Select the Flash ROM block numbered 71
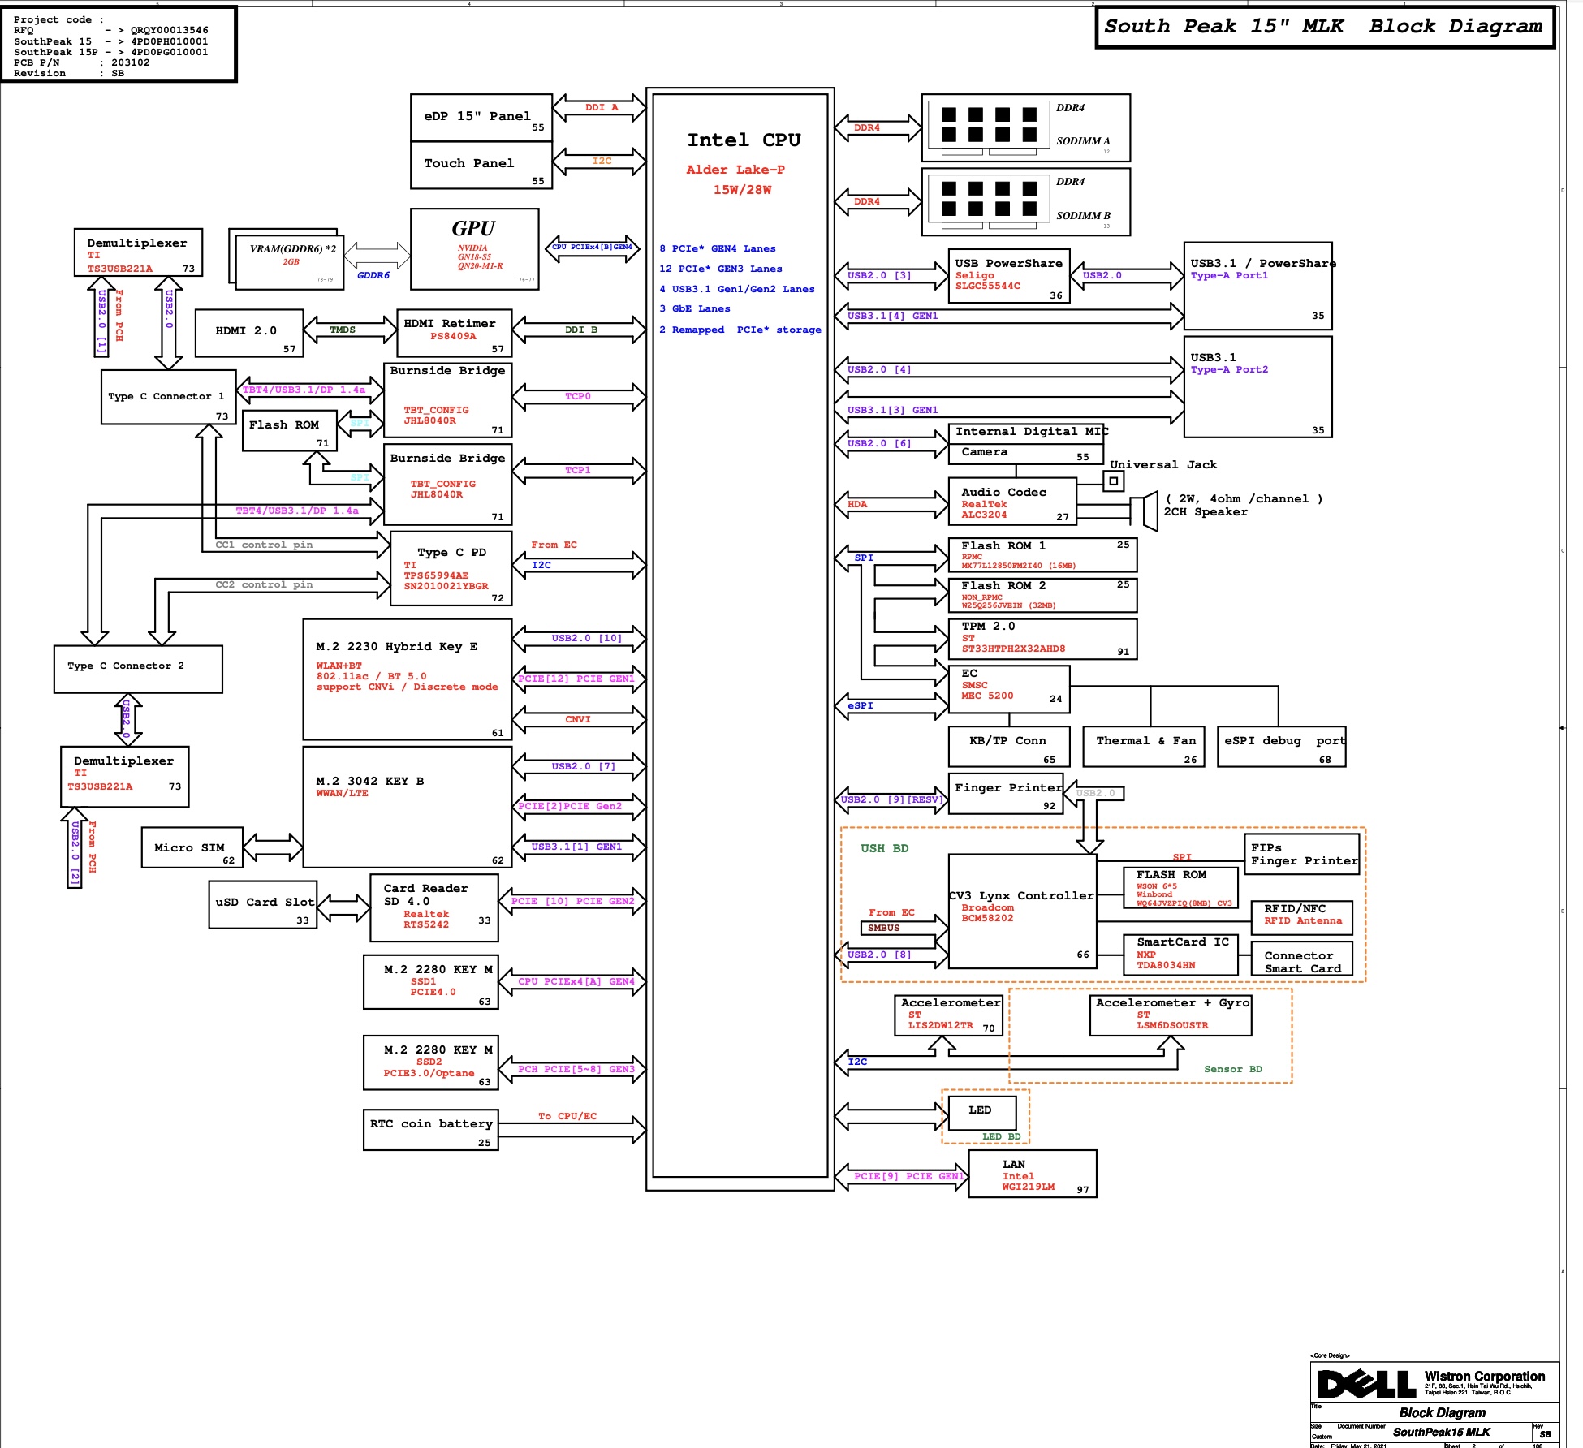The image size is (1583, 1448). point(290,430)
